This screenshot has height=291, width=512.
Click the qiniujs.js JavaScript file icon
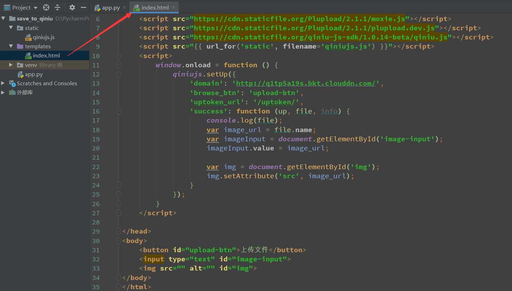(28, 37)
